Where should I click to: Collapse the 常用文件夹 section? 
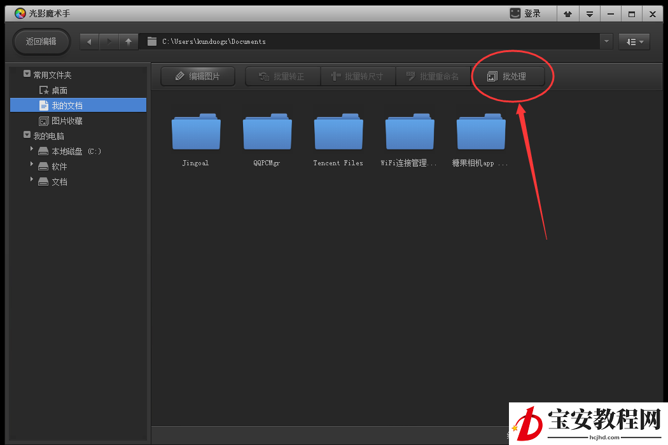(27, 74)
